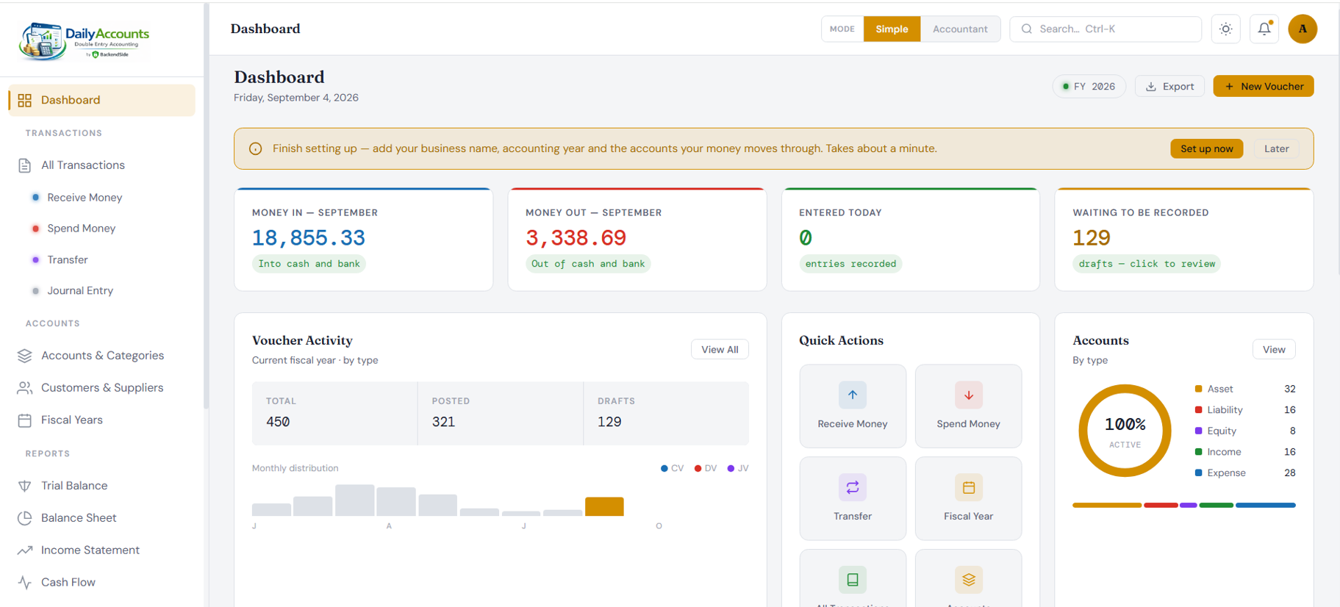This screenshot has width=1340, height=607.
Task: Click the Trial Balance scale icon
Action: 25,486
